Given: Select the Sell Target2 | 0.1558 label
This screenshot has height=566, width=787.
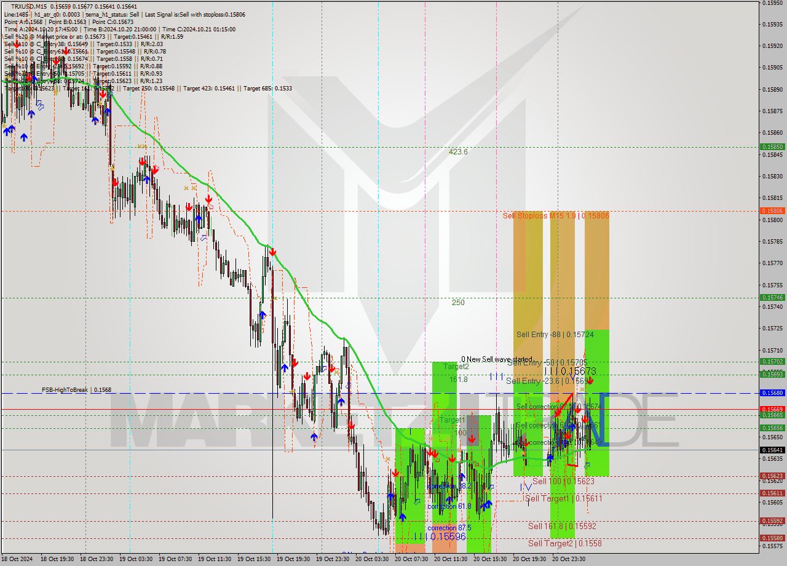Looking at the screenshot, I should [x=565, y=544].
